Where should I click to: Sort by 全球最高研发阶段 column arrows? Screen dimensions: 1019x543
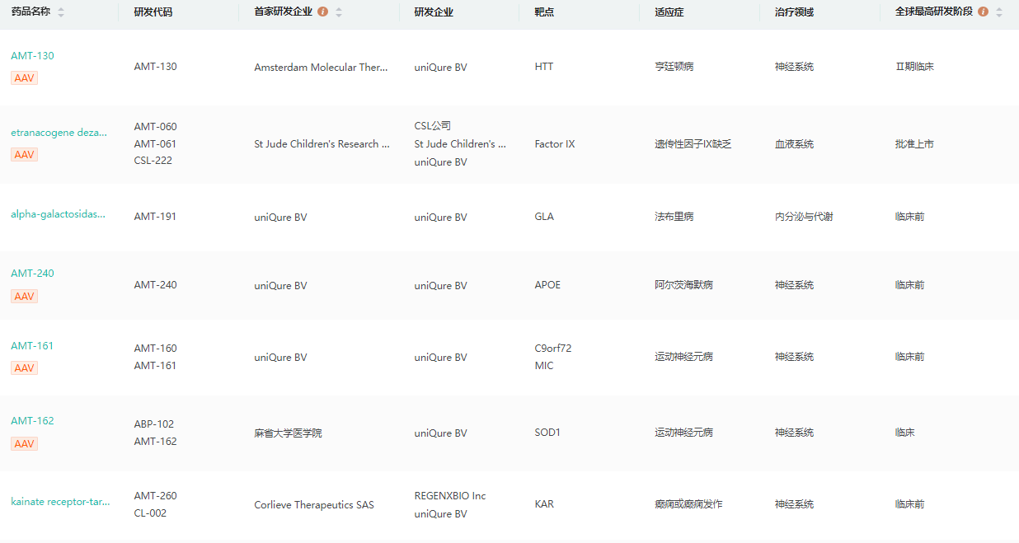999,12
